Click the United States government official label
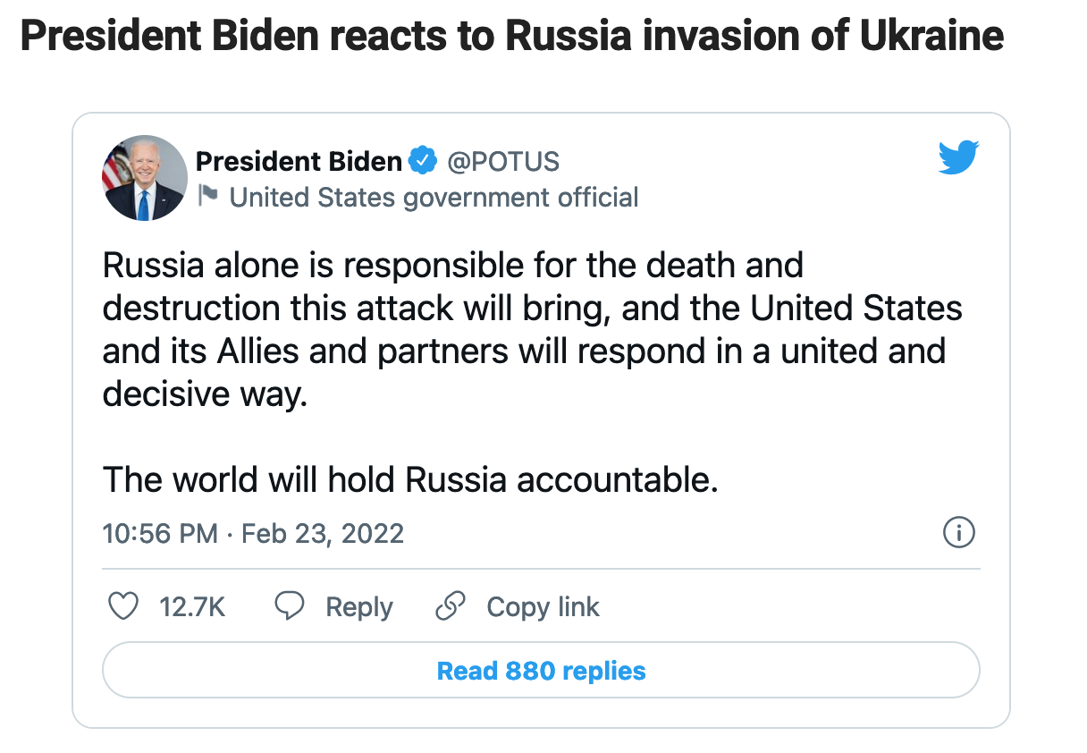1087x753 pixels. click(x=434, y=197)
